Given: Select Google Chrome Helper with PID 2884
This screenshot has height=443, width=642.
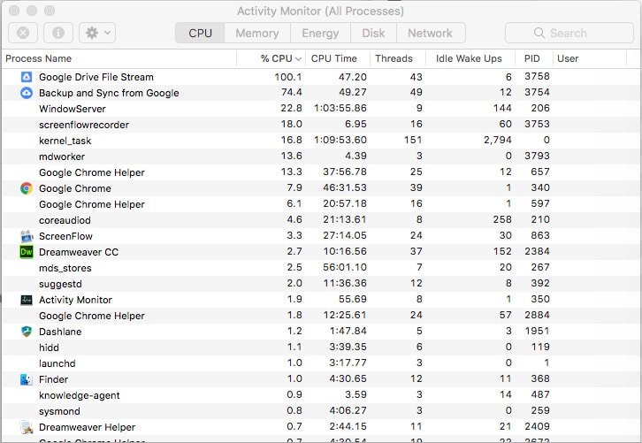Looking at the screenshot, I should 92,316.
